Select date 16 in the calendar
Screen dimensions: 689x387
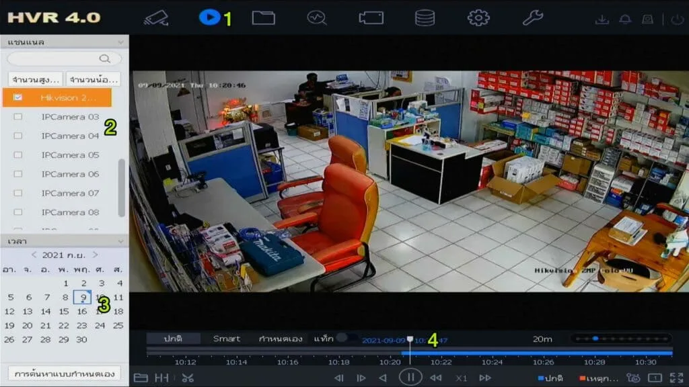point(81,312)
